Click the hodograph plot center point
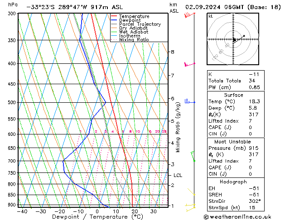Viewport: 285px width, 220px height. 233,39
